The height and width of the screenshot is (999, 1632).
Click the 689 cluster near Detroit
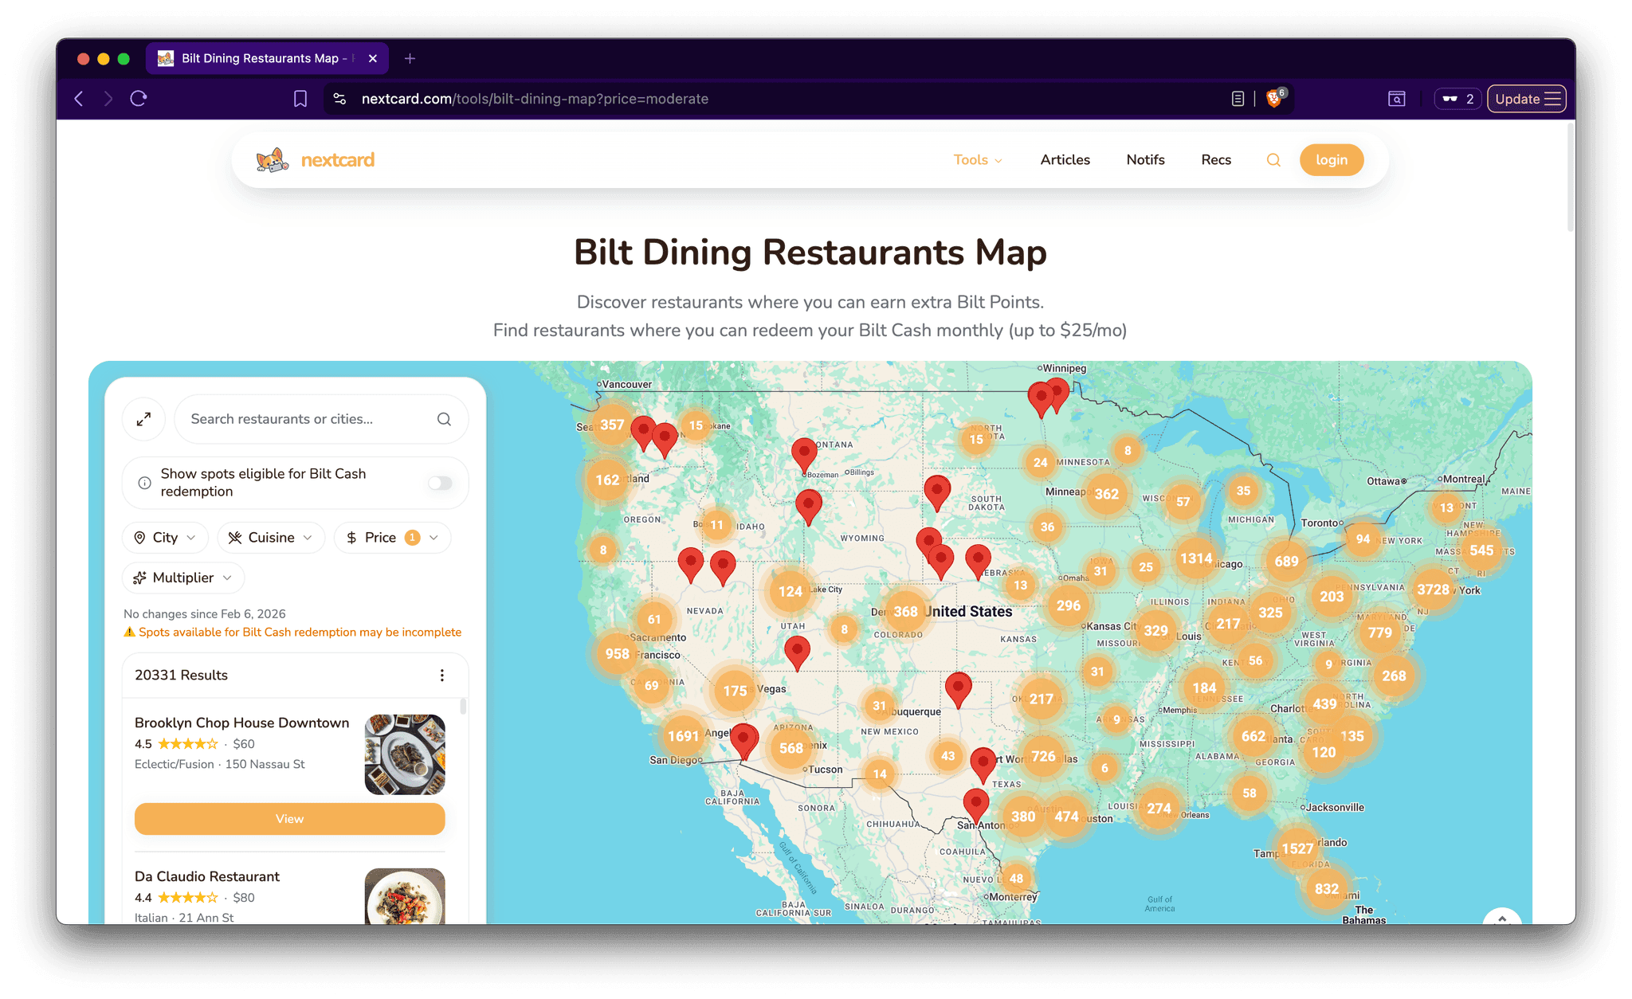[1286, 561]
